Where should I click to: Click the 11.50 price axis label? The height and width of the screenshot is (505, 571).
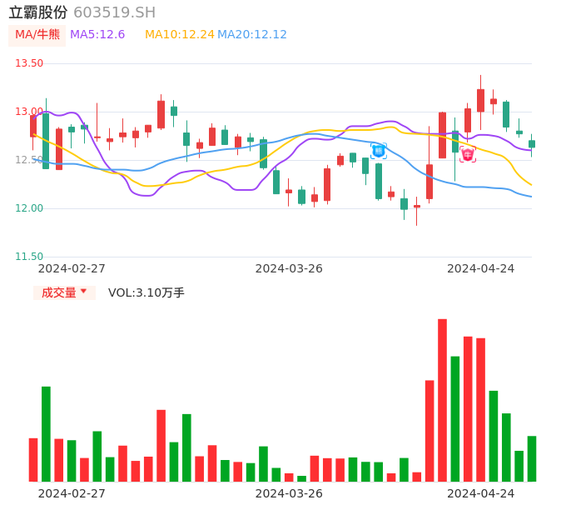click(x=29, y=257)
